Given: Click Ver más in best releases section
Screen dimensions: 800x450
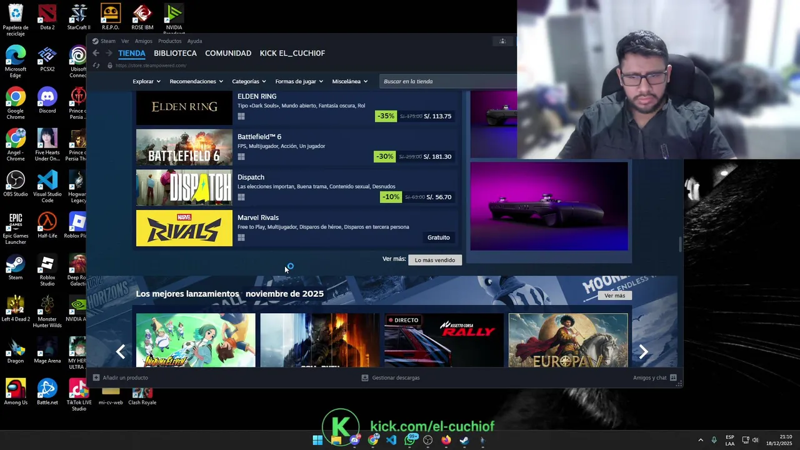Looking at the screenshot, I should click(x=614, y=296).
